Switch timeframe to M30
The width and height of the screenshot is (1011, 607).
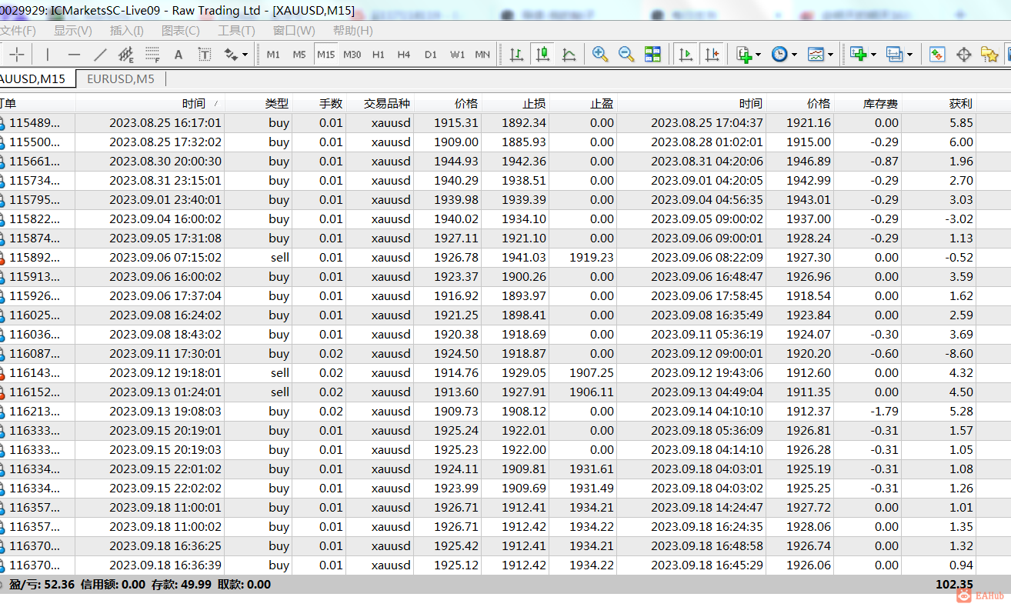click(352, 55)
